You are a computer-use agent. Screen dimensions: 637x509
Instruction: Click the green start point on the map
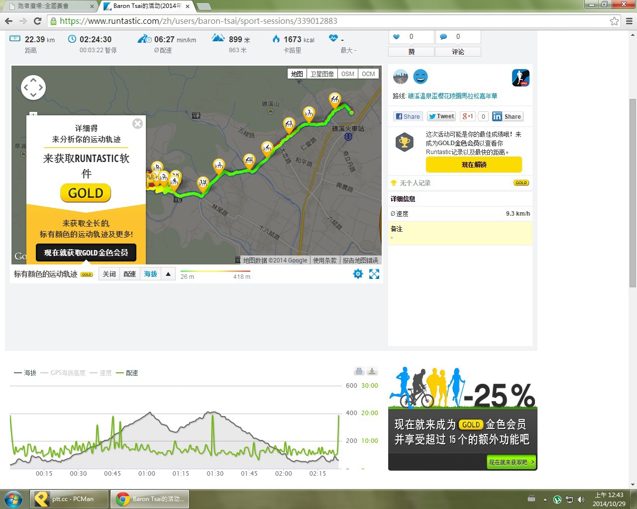[351, 113]
